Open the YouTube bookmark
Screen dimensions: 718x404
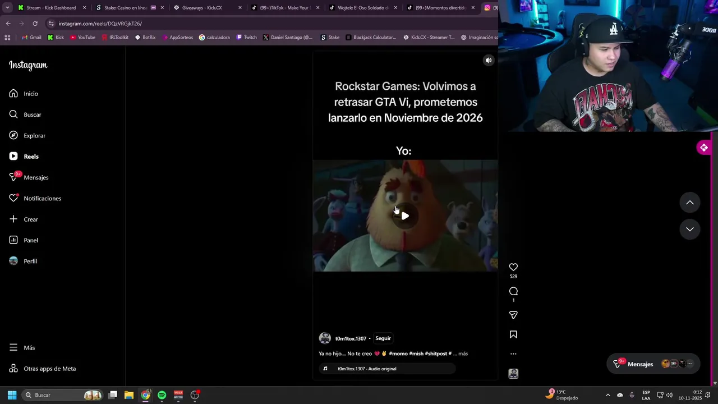82,38
